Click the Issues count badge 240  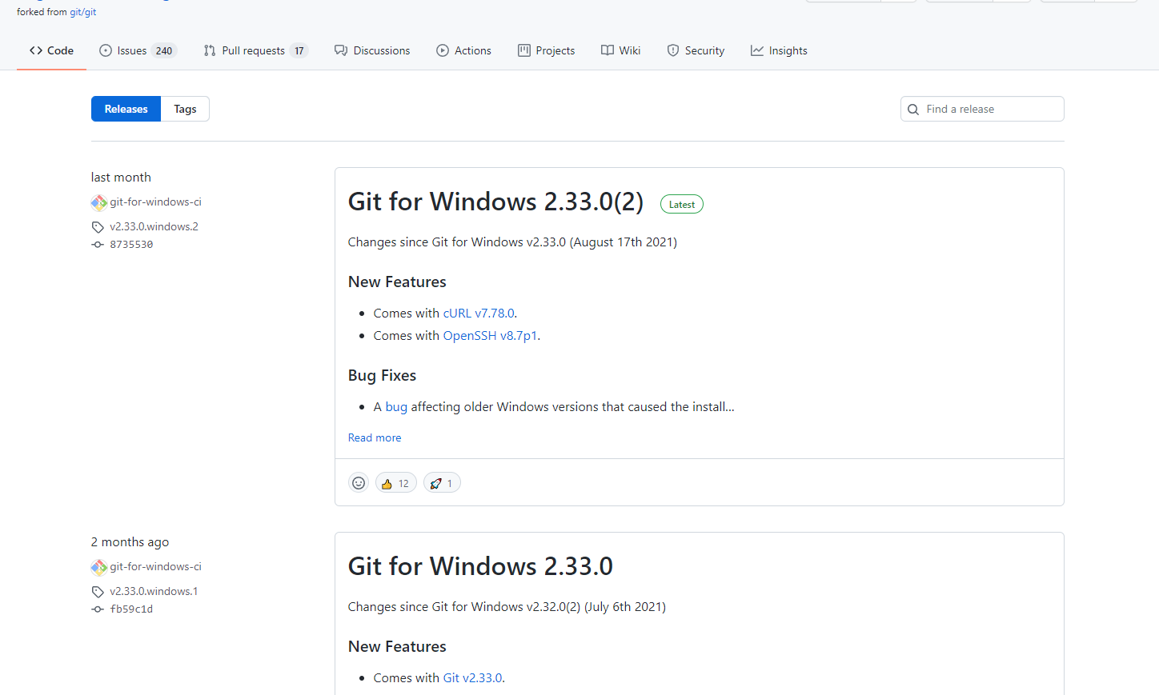164,50
